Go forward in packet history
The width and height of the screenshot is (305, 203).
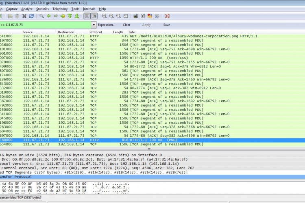pyautogui.click(x=56, y=16)
